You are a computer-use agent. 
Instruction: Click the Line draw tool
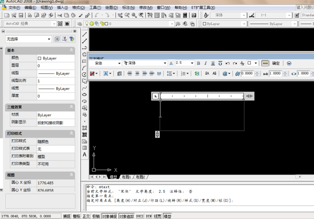[84, 34]
